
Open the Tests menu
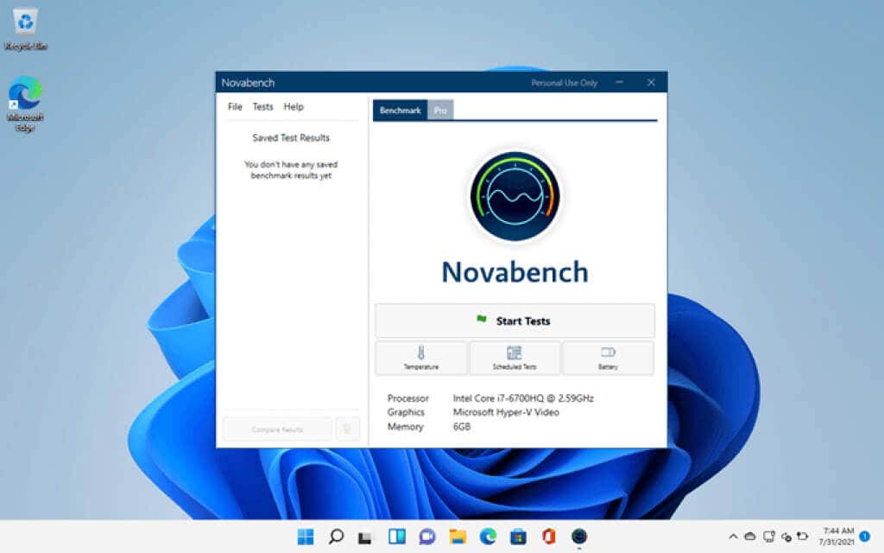tap(262, 106)
